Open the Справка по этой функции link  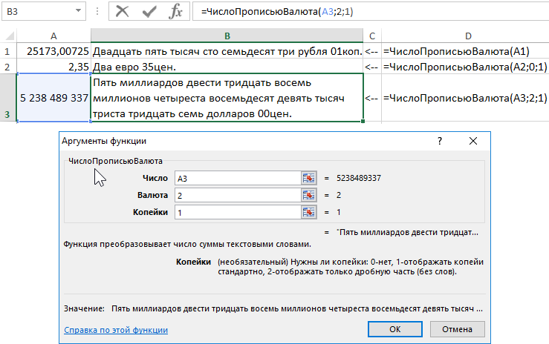click(x=116, y=330)
